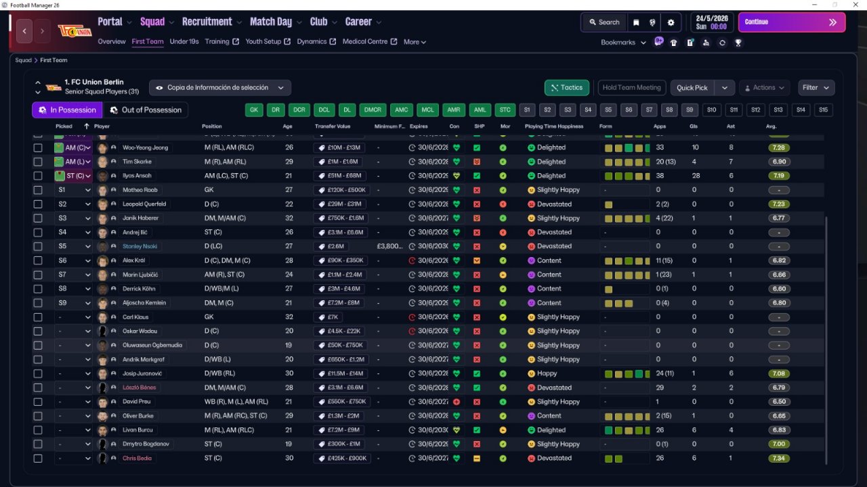The height and width of the screenshot is (487, 867).
Task: Open the Filter dropdown
Action: click(x=816, y=88)
